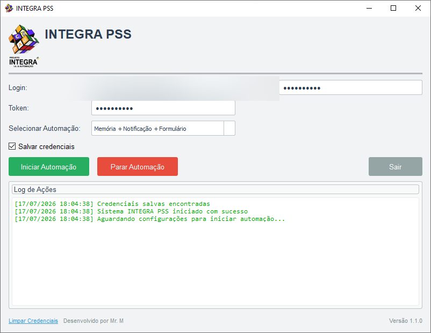This screenshot has width=431, height=333.
Task: Stop with the Parar Automação button
Action: pyautogui.click(x=138, y=166)
